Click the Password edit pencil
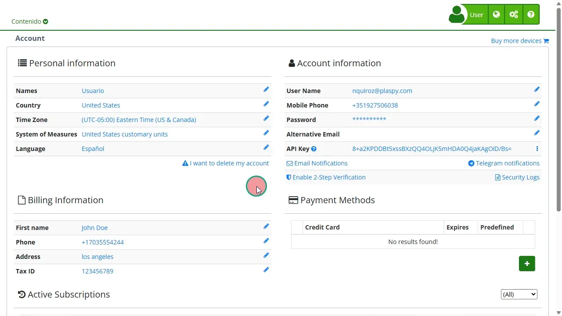Viewport: 562px width, 316px height. 537,118
